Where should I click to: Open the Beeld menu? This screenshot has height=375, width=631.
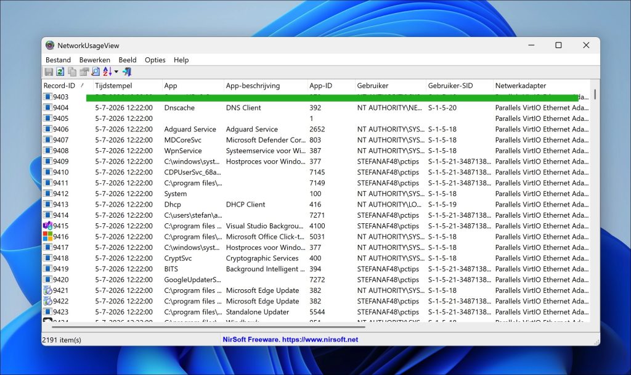(128, 60)
